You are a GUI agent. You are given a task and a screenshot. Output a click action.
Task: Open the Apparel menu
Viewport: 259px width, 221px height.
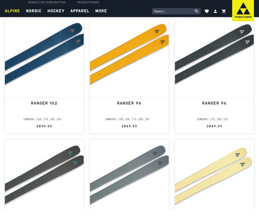point(80,11)
